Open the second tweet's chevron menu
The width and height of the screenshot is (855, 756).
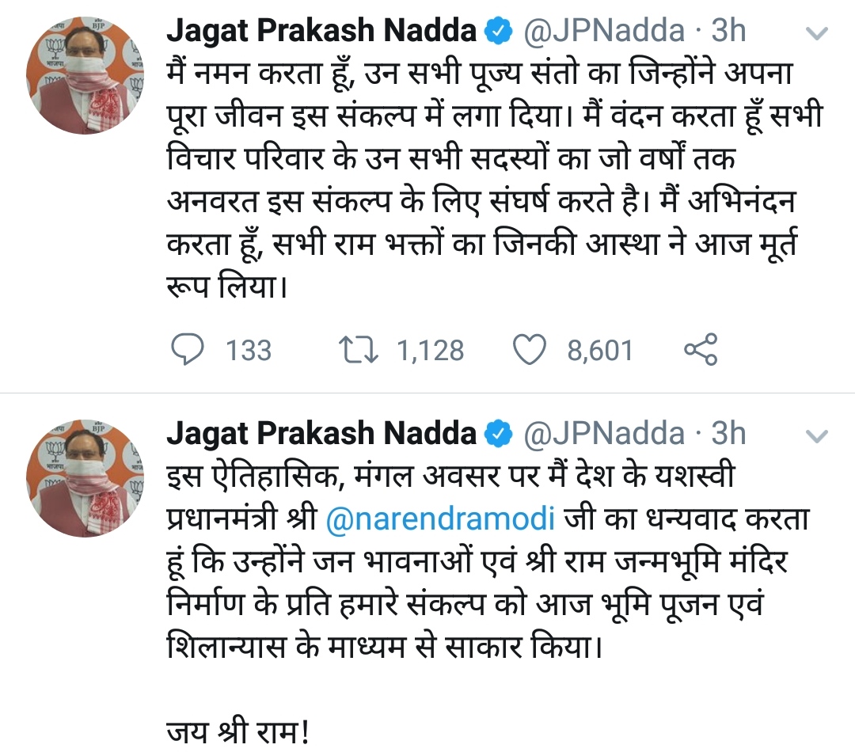pyautogui.click(x=817, y=436)
